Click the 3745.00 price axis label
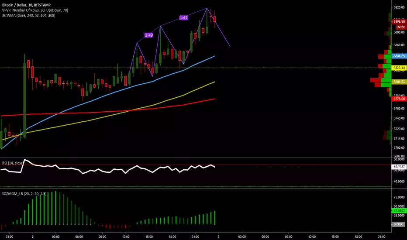Viewport: 407px width, 240px height. click(399, 118)
